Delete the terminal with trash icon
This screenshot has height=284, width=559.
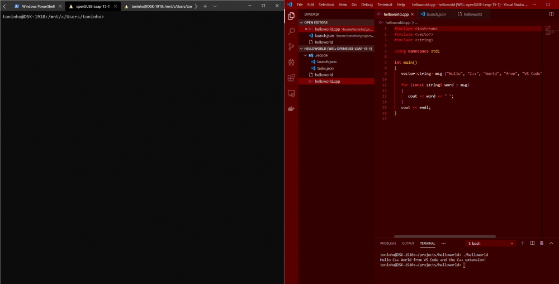point(542,243)
